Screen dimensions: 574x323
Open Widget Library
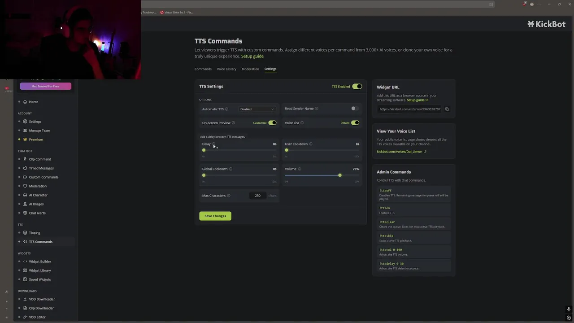point(40,271)
